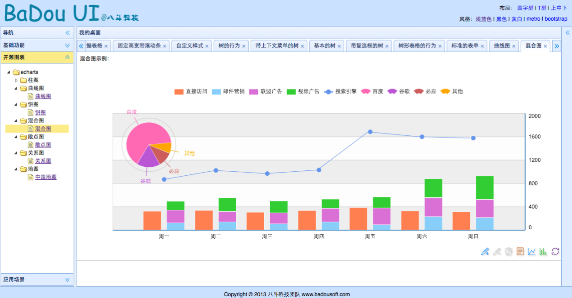
Task: Switch chart to bar with green bar icon
Action: coord(544,252)
